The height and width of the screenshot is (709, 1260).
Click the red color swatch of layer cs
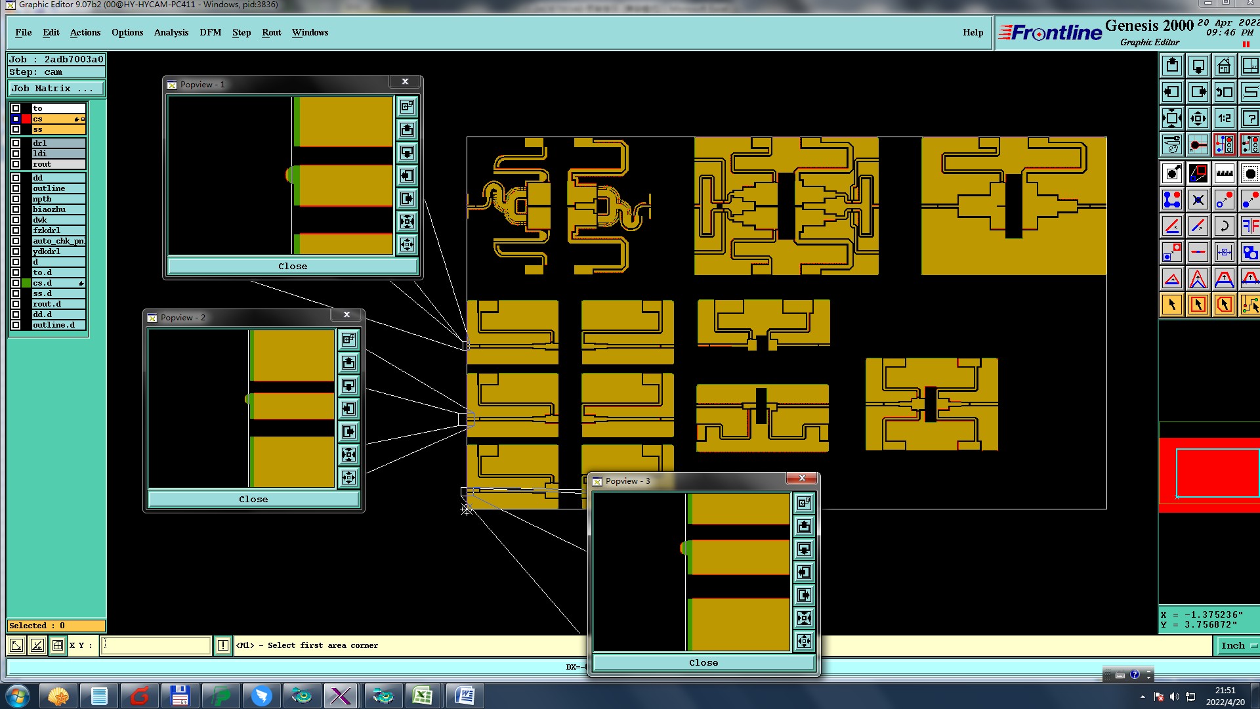pyautogui.click(x=26, y=119)
